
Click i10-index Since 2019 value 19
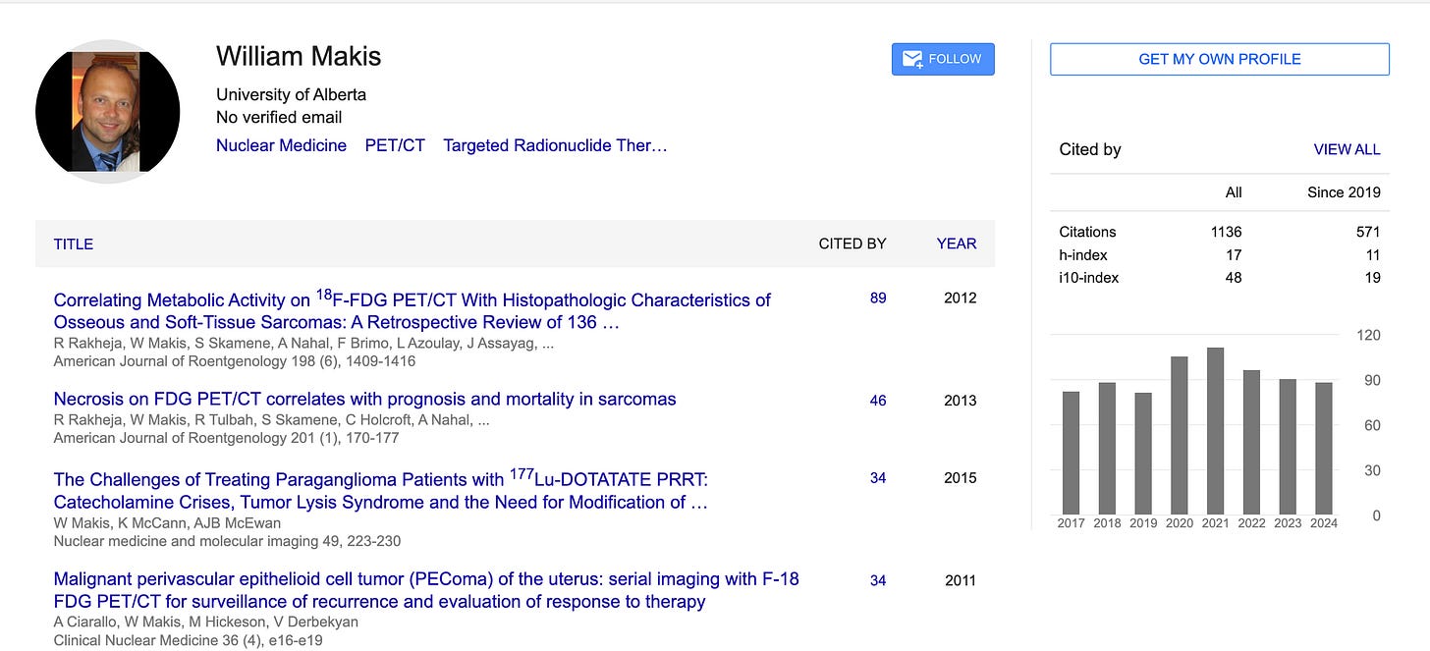(x=1372, y=277)
